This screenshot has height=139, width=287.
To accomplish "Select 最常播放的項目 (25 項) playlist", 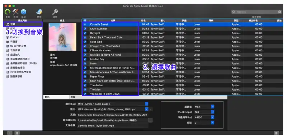I will click(x=23, y=63).
